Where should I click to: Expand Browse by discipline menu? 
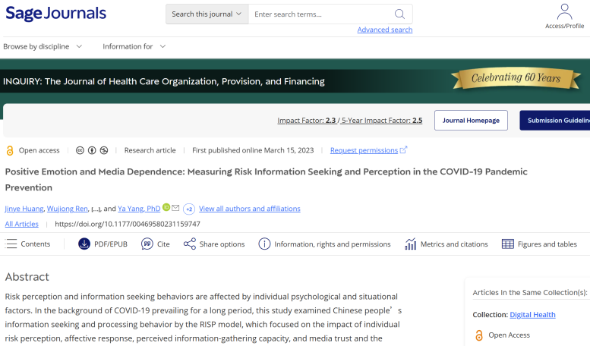click(43, 46)
